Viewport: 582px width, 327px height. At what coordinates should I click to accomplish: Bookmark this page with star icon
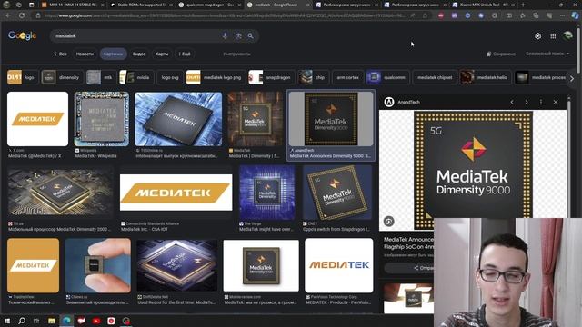[x=425, y=15]
